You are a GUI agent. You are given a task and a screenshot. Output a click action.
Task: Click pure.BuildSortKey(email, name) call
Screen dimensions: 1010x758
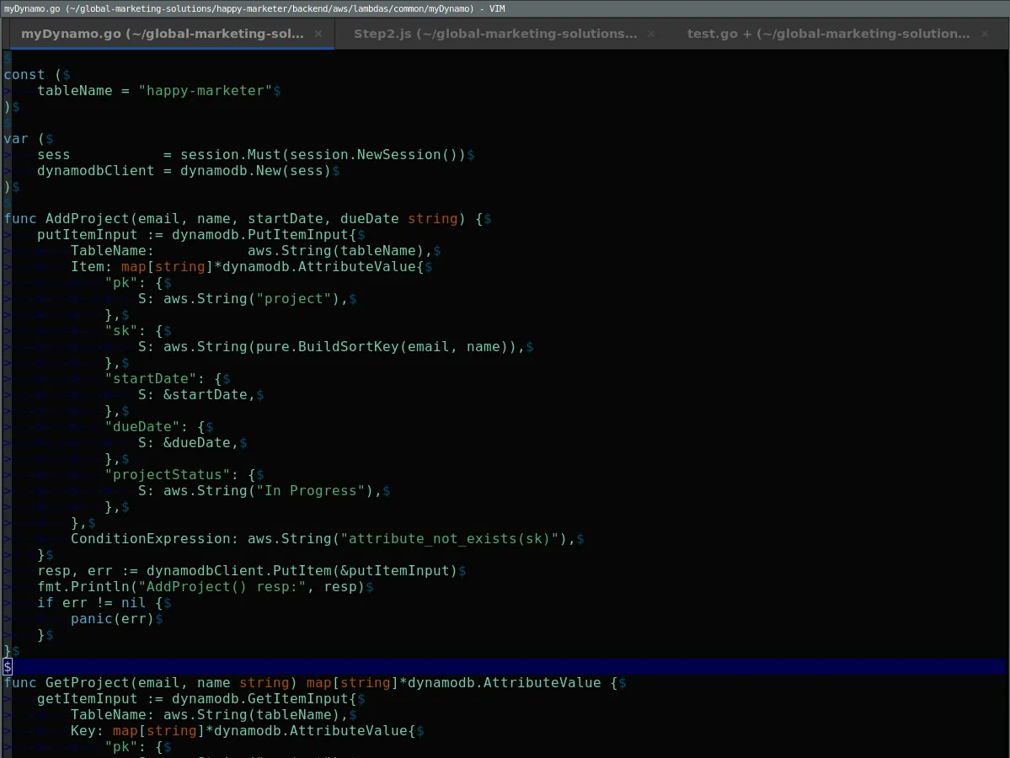(x=382, y=347)
